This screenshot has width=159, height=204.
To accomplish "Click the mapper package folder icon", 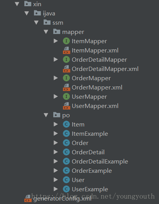I will click(x=57, y=32).
